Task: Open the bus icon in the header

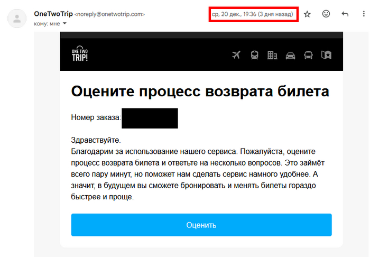Action: 308,55
